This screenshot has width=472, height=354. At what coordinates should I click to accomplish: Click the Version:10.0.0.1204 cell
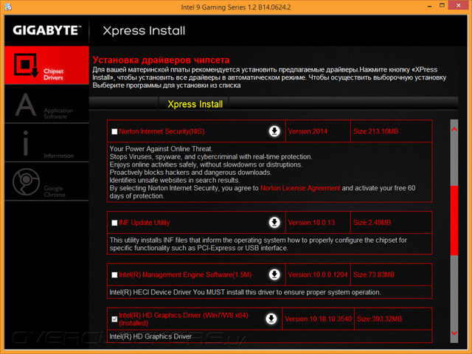tap(318, 274)
